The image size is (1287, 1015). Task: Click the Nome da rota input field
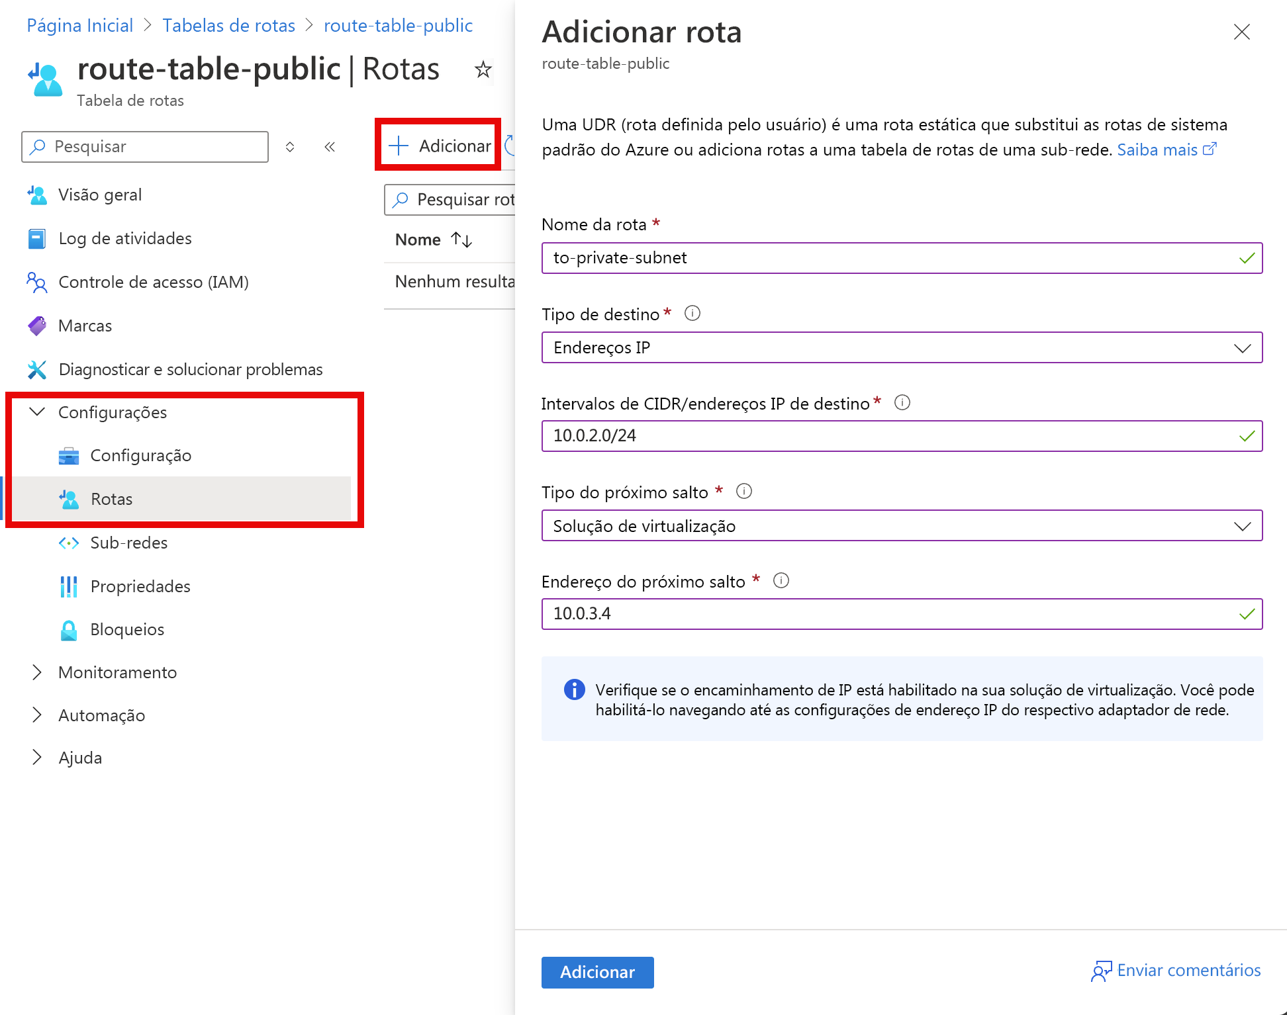point(900,258)
